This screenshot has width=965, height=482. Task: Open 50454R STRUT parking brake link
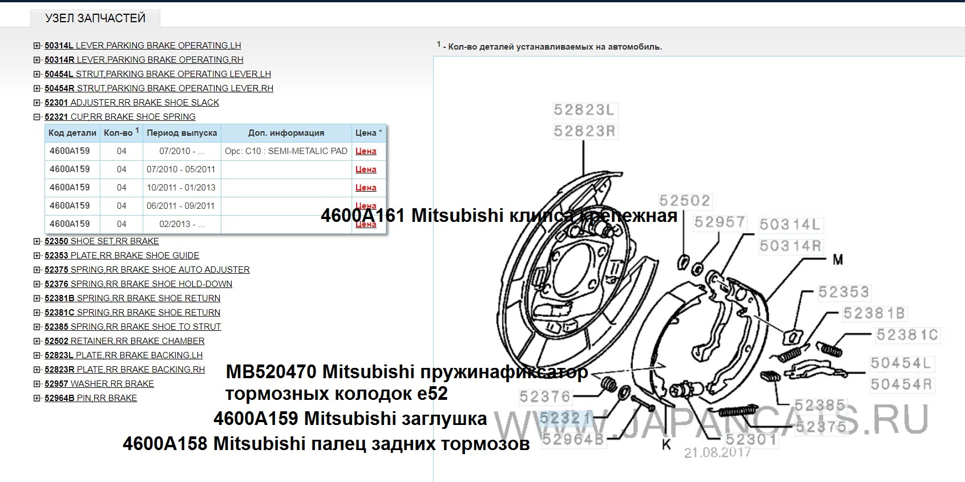point(159,88)
